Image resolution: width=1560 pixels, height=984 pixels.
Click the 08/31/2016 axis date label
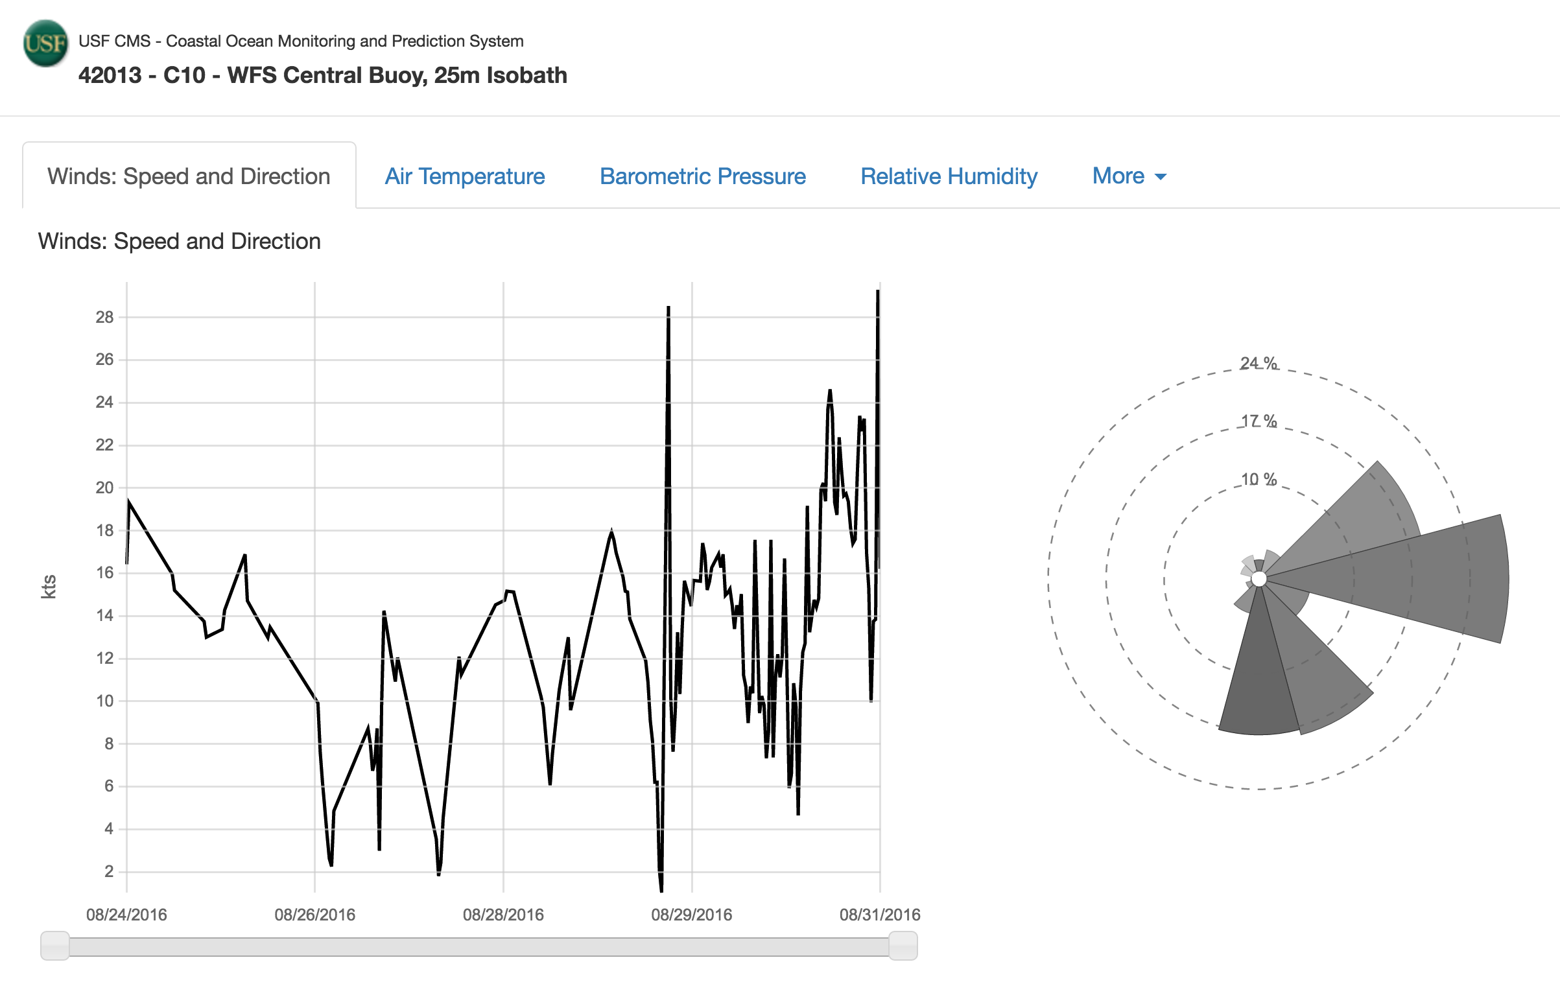tap(880, 915)
